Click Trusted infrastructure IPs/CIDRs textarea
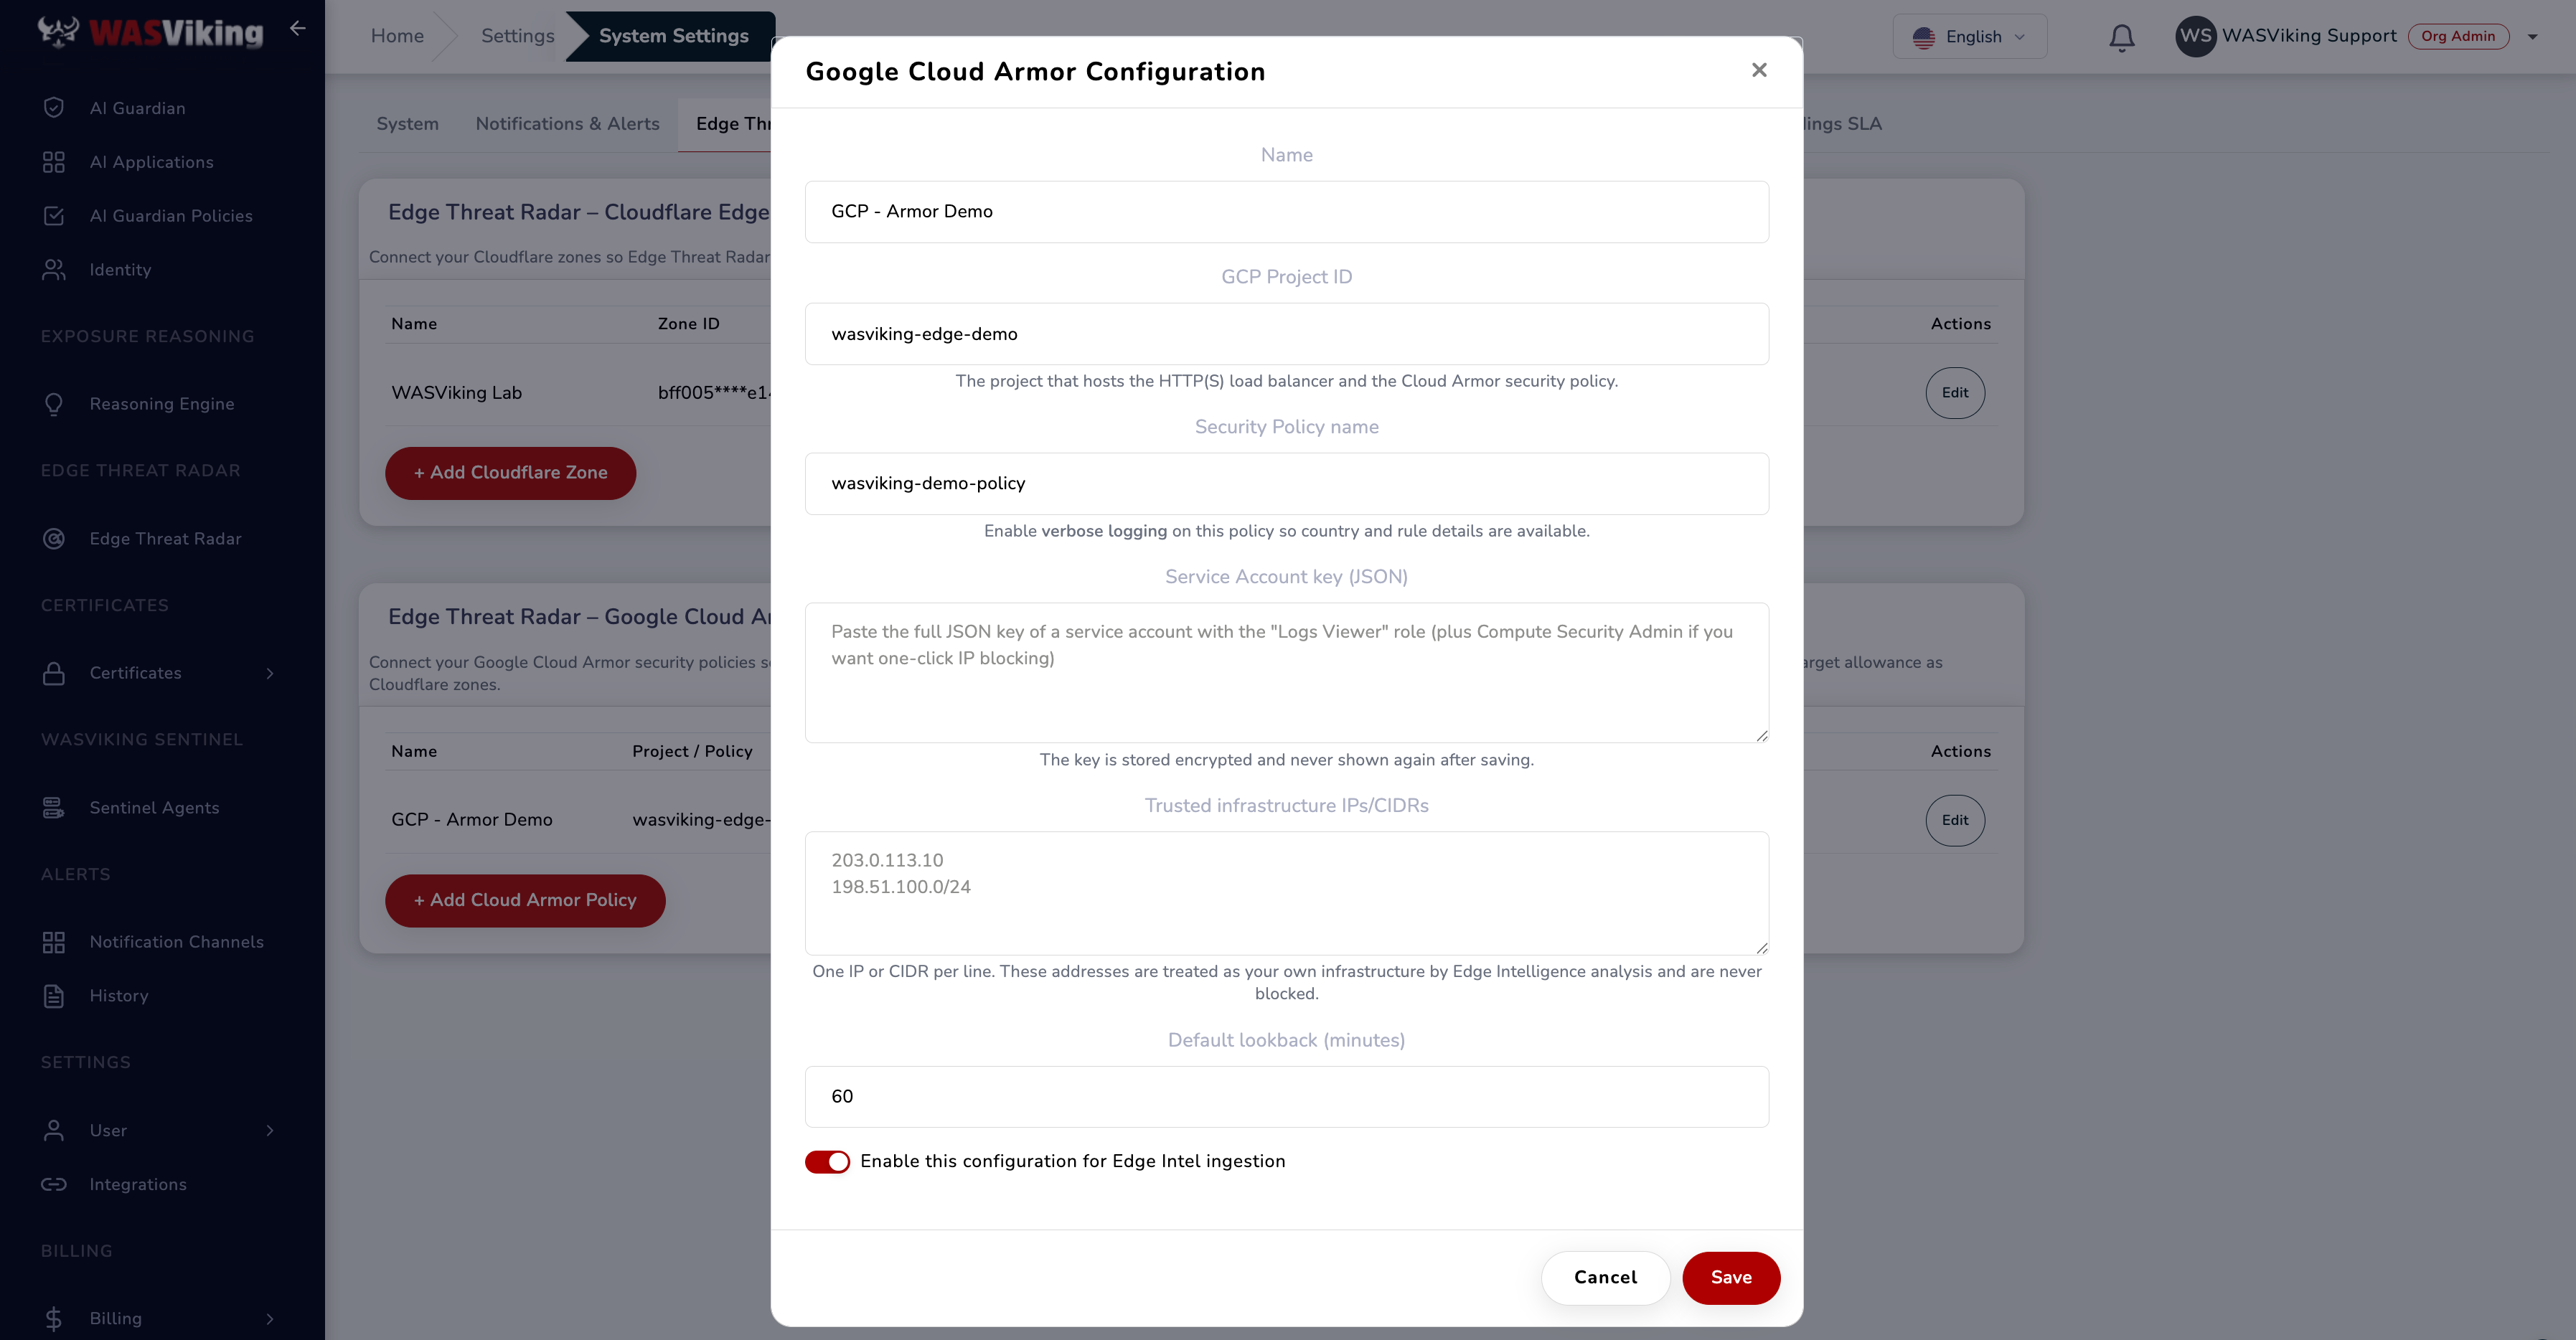2576x1340 pixels. pyautogui.click(x=1286, y=893)
